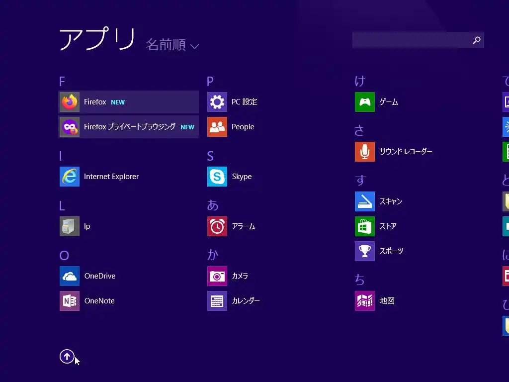Open the OneDrive cloud icon
The width and height of the screenshot is (509, 382).
click(x=70, y=276)
